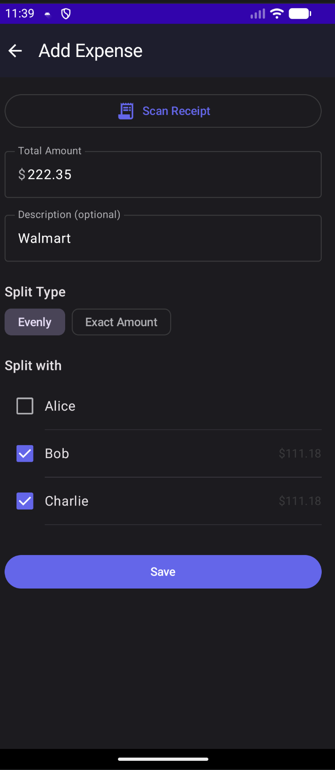Check the Alice checkbox
The width and height of the screenshot is (335, 770).
click(25, 406)
